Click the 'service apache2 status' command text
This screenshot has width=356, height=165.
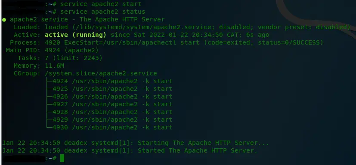click(102, 12)
